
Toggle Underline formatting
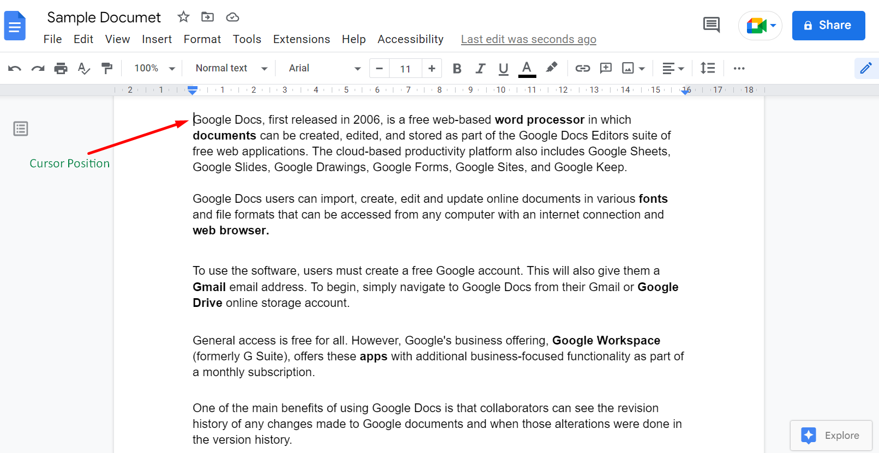pos(503,68)
